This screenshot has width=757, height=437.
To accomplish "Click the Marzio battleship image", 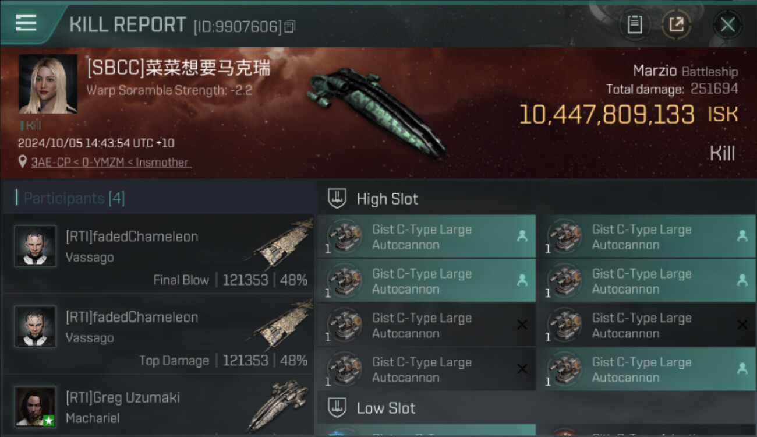I will coord(376,112).
